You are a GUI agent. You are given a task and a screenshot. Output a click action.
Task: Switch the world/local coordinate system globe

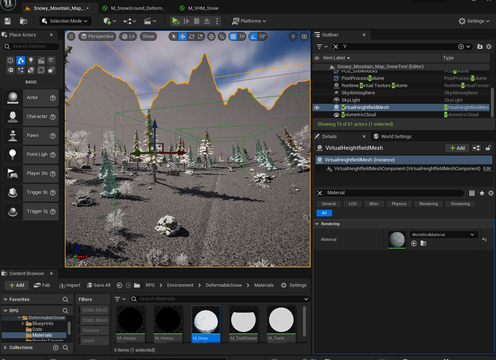click(x=211, y=36)
